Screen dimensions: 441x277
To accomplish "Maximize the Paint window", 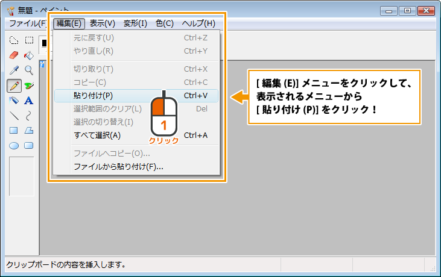I will pyautogui.click(x=407, y=11).
